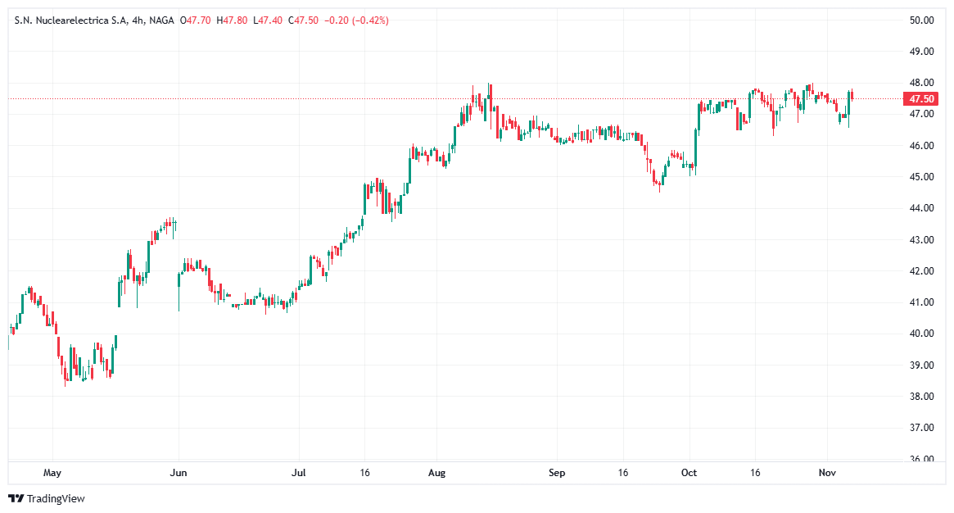
Task: Select the Aug marker on time axis
Action: coord(436,473)
